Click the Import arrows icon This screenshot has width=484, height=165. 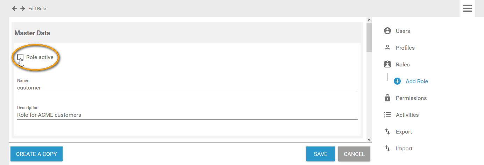(387, 148)
